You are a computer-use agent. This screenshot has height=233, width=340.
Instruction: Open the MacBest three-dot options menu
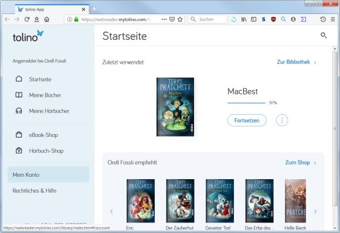click(282, 120)
